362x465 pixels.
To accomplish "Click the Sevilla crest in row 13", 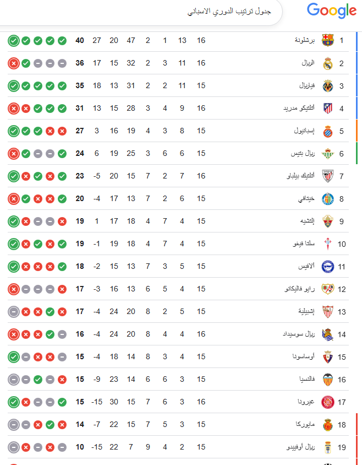I will point(327,311).
